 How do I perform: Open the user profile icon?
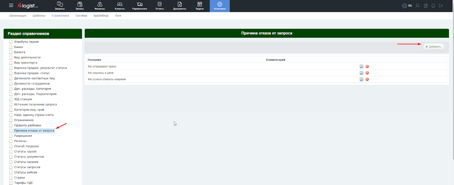pyautogui.click(x=418, y=6)
